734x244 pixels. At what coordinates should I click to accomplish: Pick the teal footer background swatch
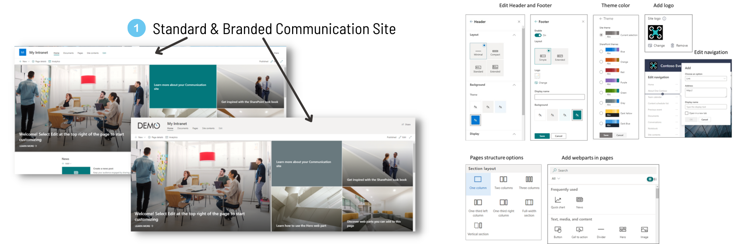coord(577,115)
